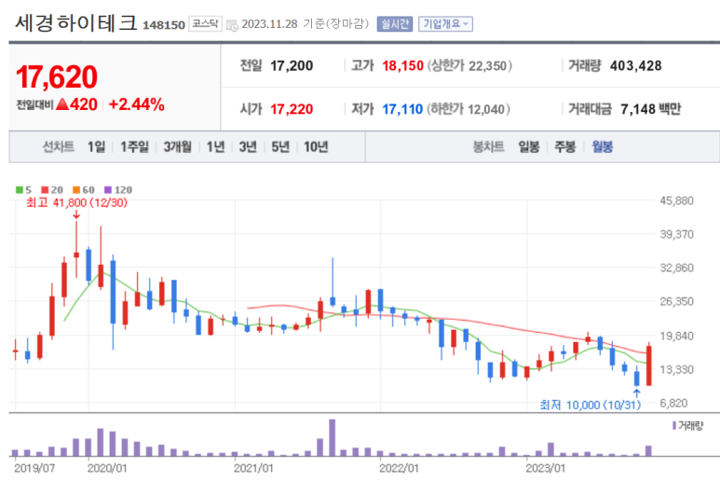720x482 pixels.
Task: Select the 3년 line chart tab
Action: 248,147
